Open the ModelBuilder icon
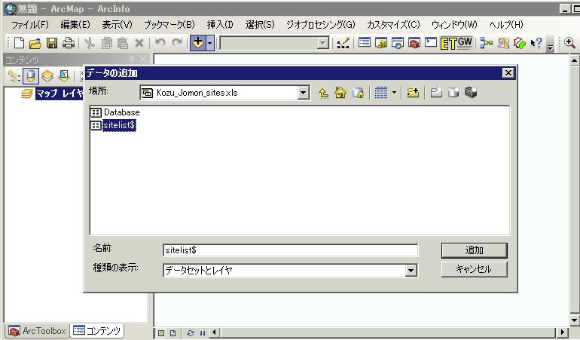Viewport: 580px width, 340px height. pos(487,43)
